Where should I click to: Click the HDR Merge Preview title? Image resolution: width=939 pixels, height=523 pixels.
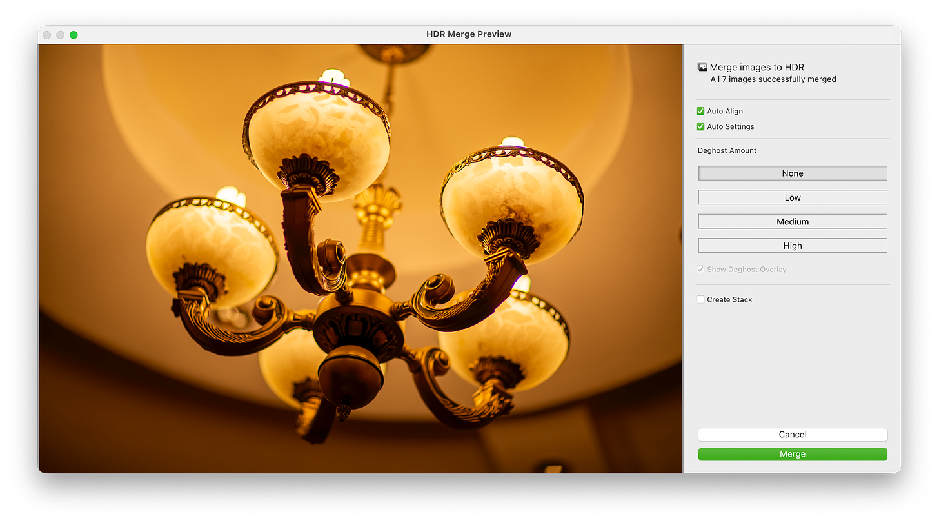(x=469, y=34)
